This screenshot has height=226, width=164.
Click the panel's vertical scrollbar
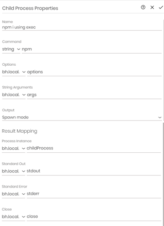163,173
